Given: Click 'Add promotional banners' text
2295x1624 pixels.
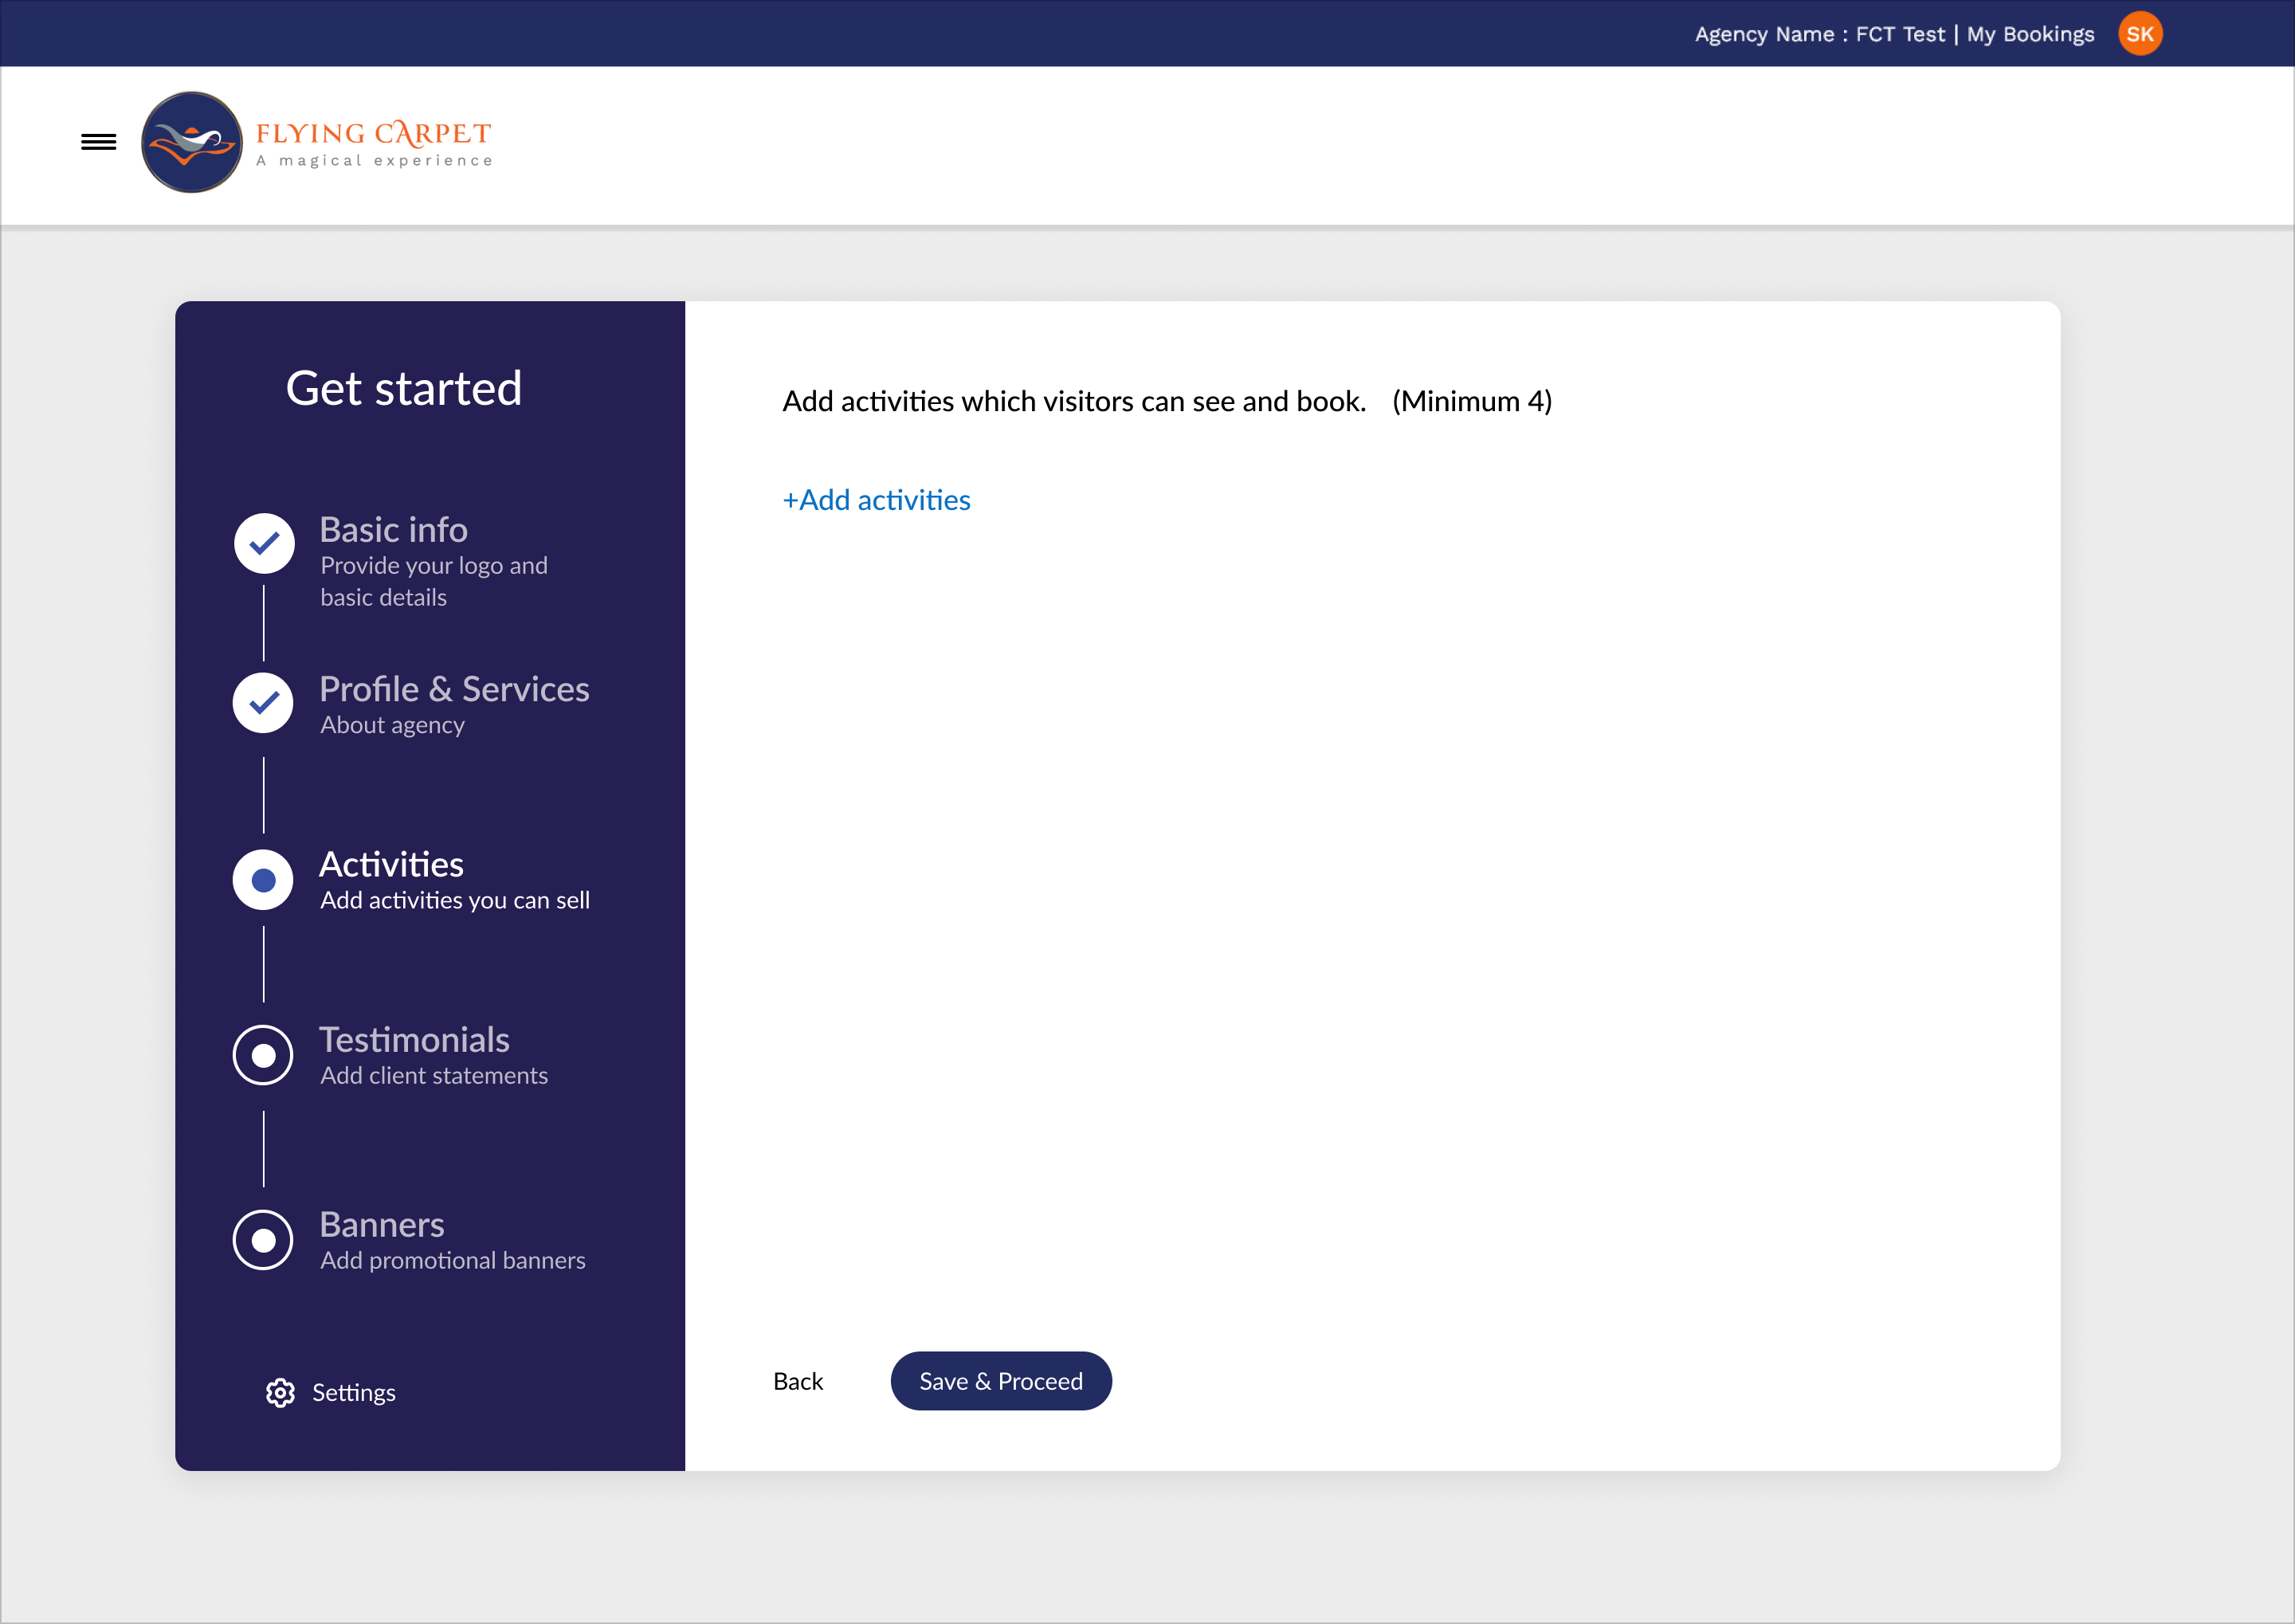Looking at the screenshot, I should [x=453, y=1260].
